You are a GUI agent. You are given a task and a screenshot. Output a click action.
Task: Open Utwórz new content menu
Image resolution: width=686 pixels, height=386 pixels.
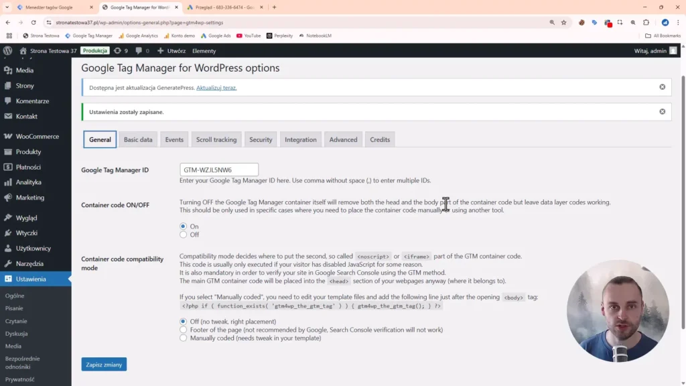coord(171,51)
